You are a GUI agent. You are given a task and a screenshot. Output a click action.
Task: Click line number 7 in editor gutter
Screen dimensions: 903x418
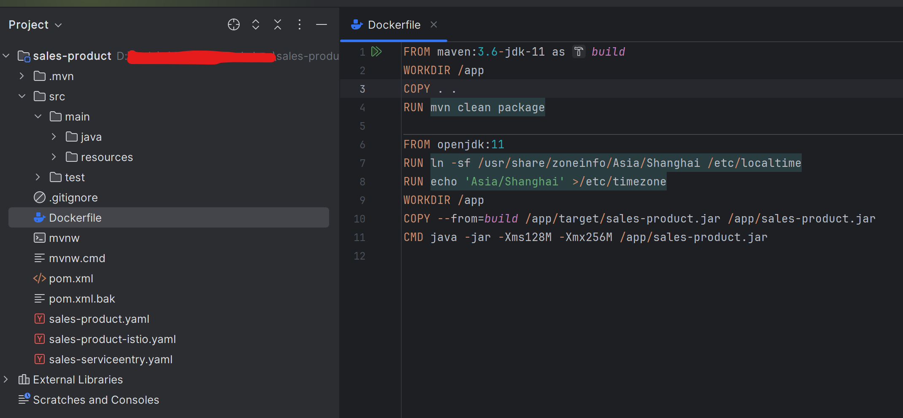(x=362, y=163)
